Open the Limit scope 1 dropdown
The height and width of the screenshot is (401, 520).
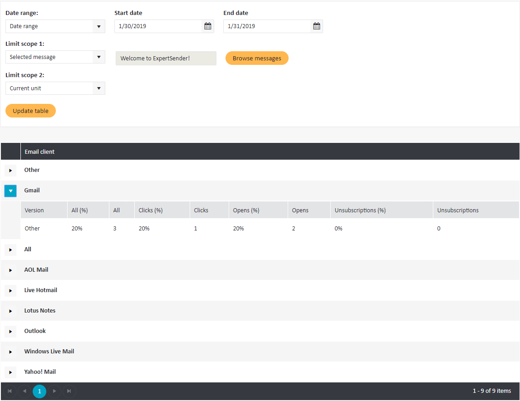pos(55,57)
